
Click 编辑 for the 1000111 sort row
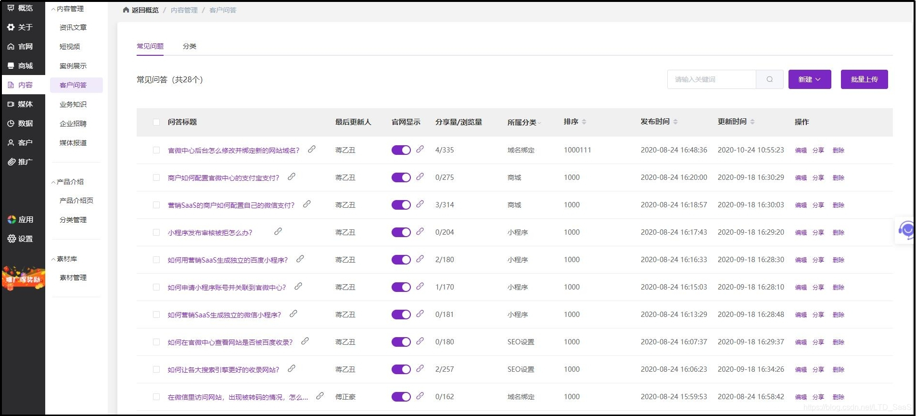(801, 150)
